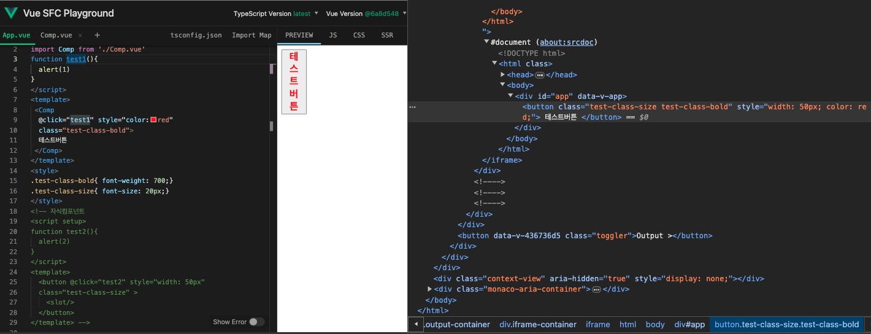
Task: Open the tsconfig.json tab
Action: click(x=196, y=35)
